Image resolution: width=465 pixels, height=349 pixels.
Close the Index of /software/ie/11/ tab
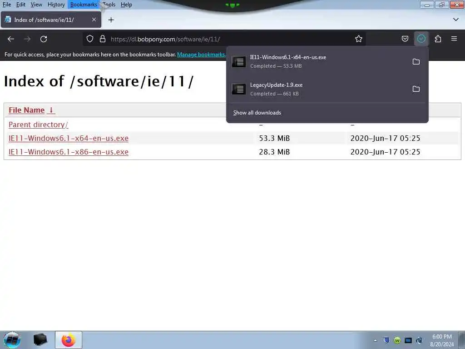point(94,20)
